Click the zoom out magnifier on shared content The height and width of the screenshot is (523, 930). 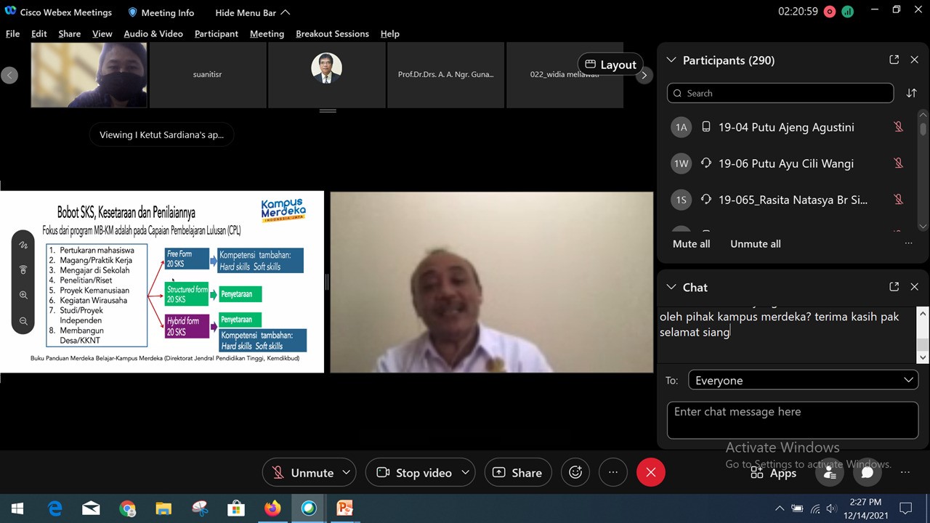[x=23, y=320]
